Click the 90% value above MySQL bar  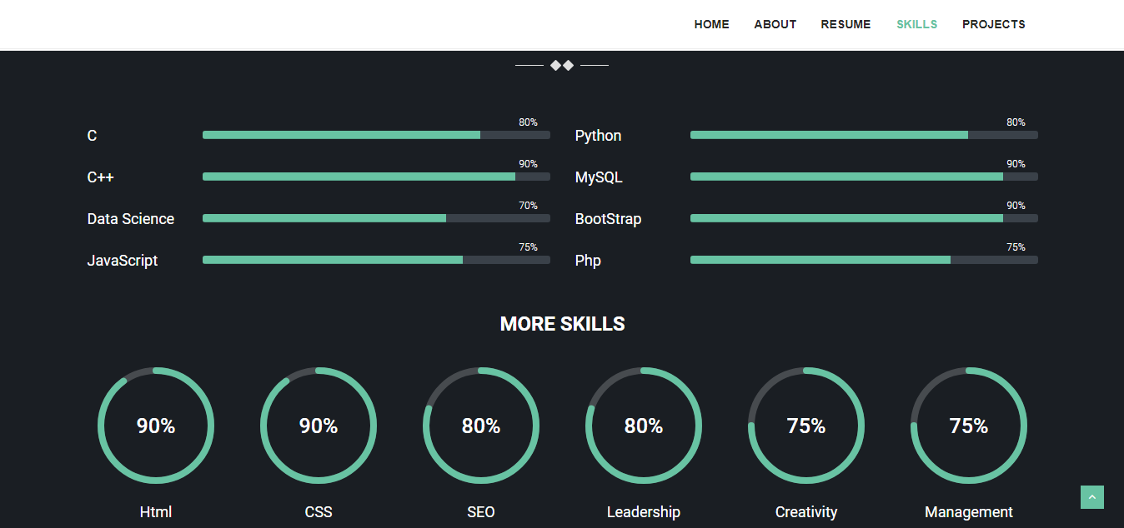[1016, 164]
